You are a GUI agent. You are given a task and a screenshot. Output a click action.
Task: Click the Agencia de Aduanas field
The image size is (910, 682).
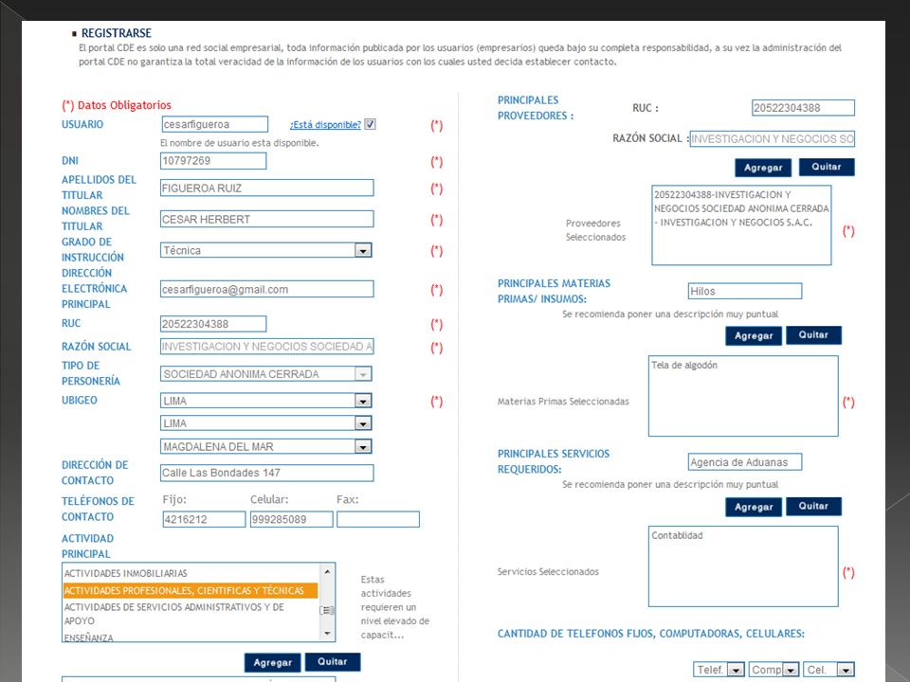pos(745,462)
